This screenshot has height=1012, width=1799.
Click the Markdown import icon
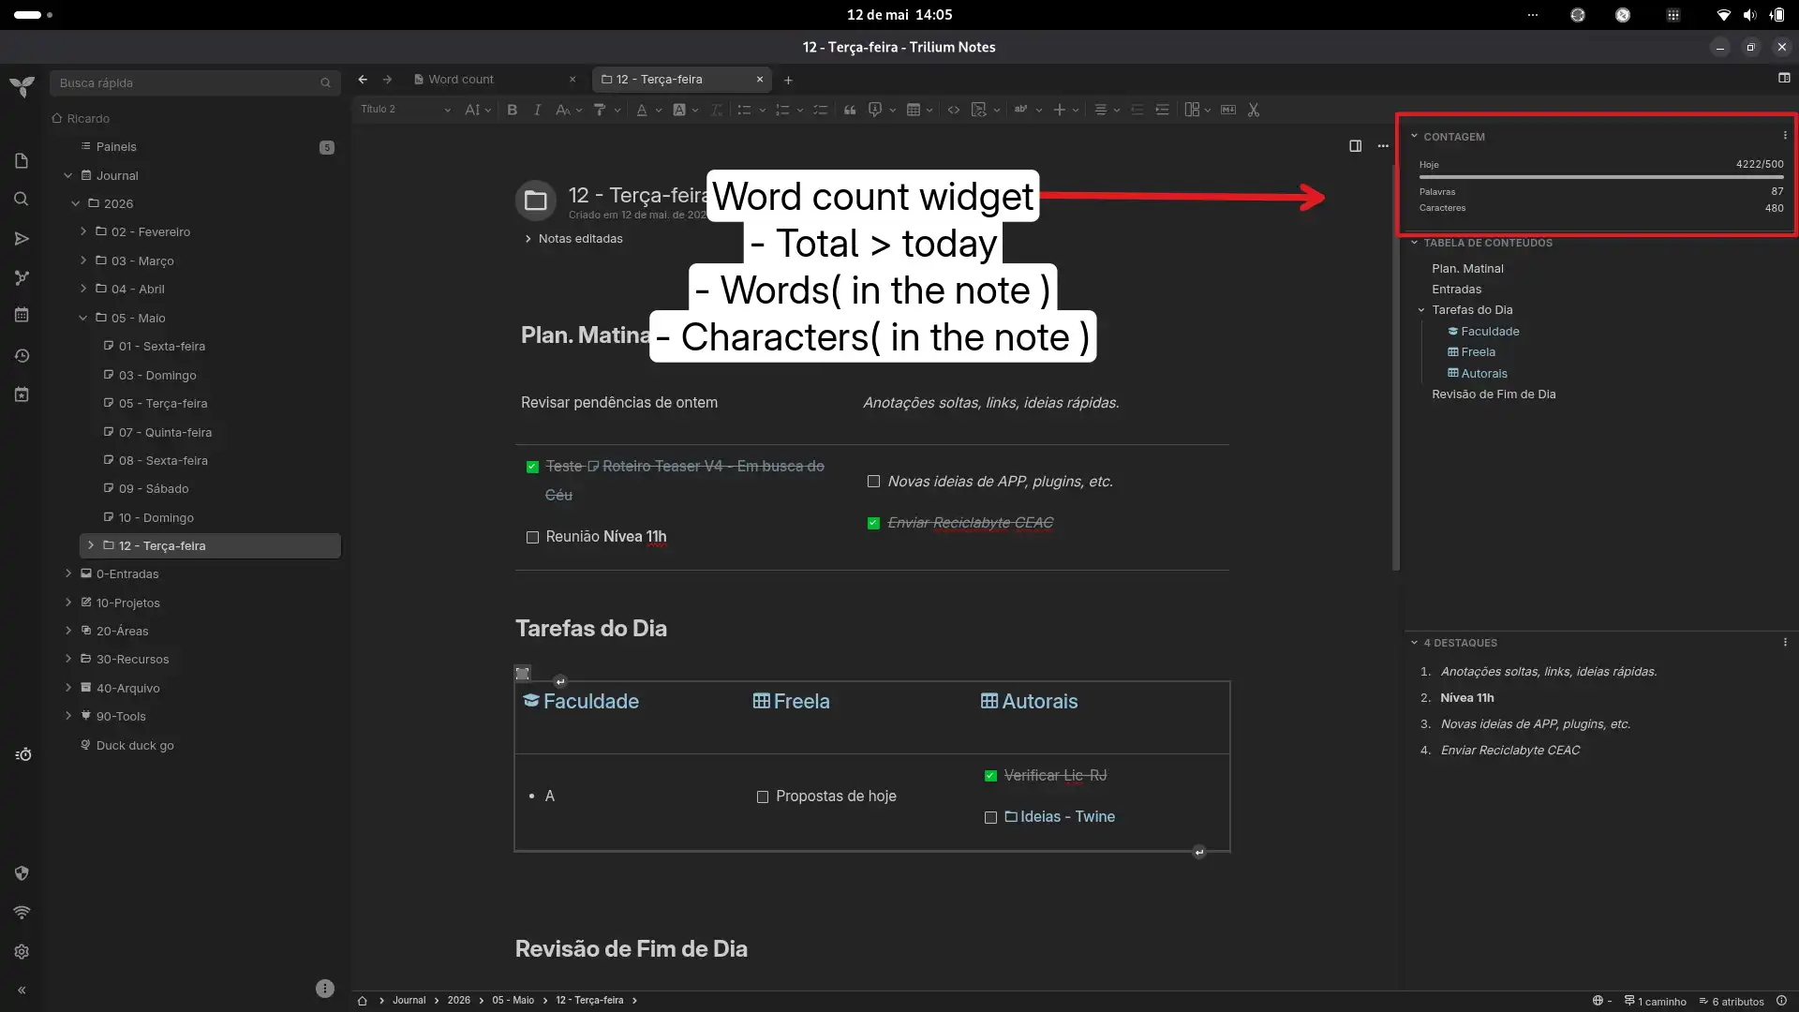click(1228, 111)
